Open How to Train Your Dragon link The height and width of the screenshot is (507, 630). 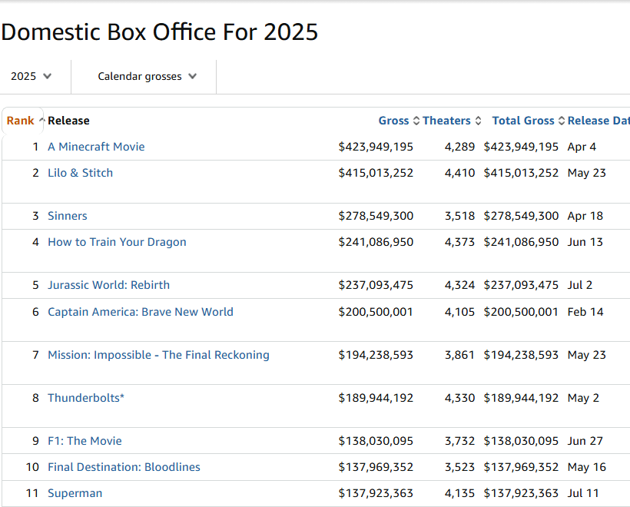[117, 242]
